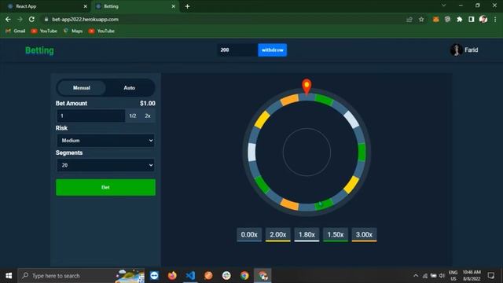The width and height of the screenshot is (503, 283).
Task: Halve the bet with 1/2 button
Action: pos(133,116)
